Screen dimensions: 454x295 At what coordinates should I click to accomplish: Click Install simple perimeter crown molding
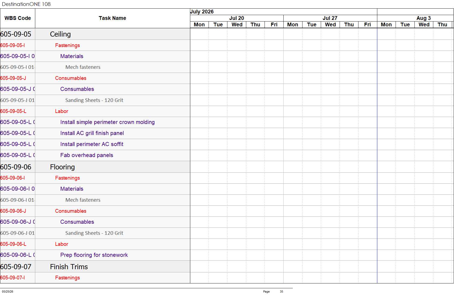(107, 122)
